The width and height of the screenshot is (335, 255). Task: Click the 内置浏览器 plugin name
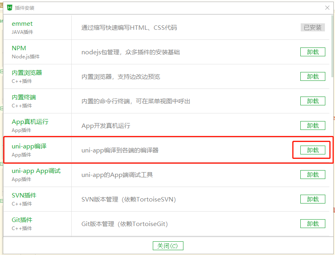[27, 72]
